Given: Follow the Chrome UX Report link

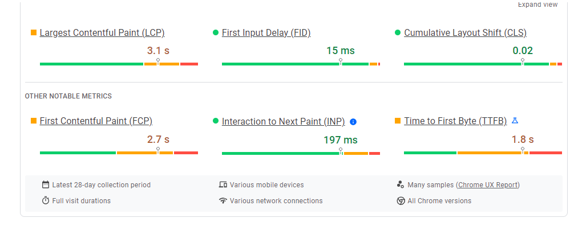Looking at the screenshot, I should point(488,185).
